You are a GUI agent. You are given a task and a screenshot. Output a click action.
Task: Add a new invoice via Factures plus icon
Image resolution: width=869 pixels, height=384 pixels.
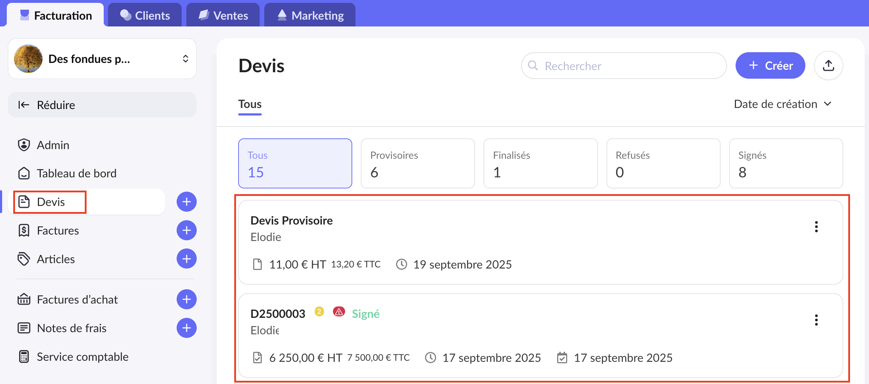pos(186,230)
